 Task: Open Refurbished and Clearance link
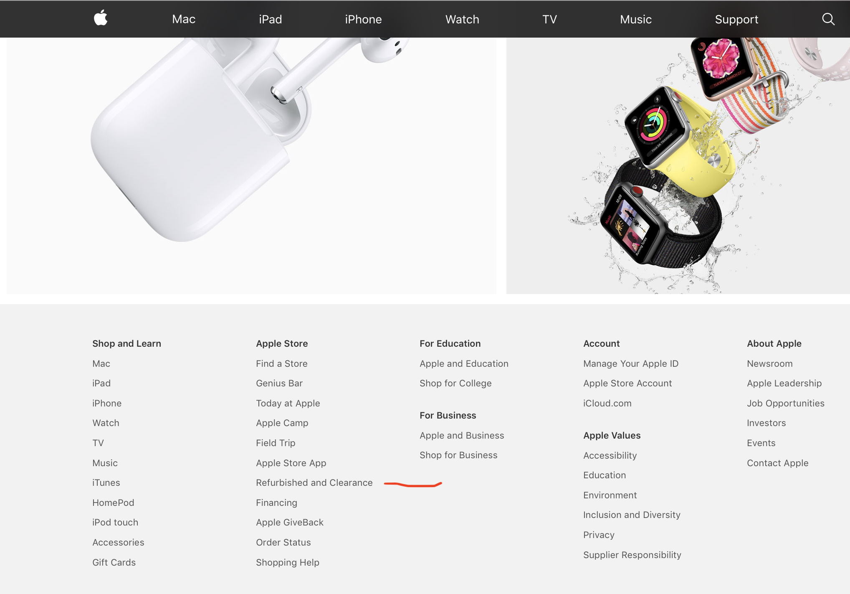tap(314, 482)
